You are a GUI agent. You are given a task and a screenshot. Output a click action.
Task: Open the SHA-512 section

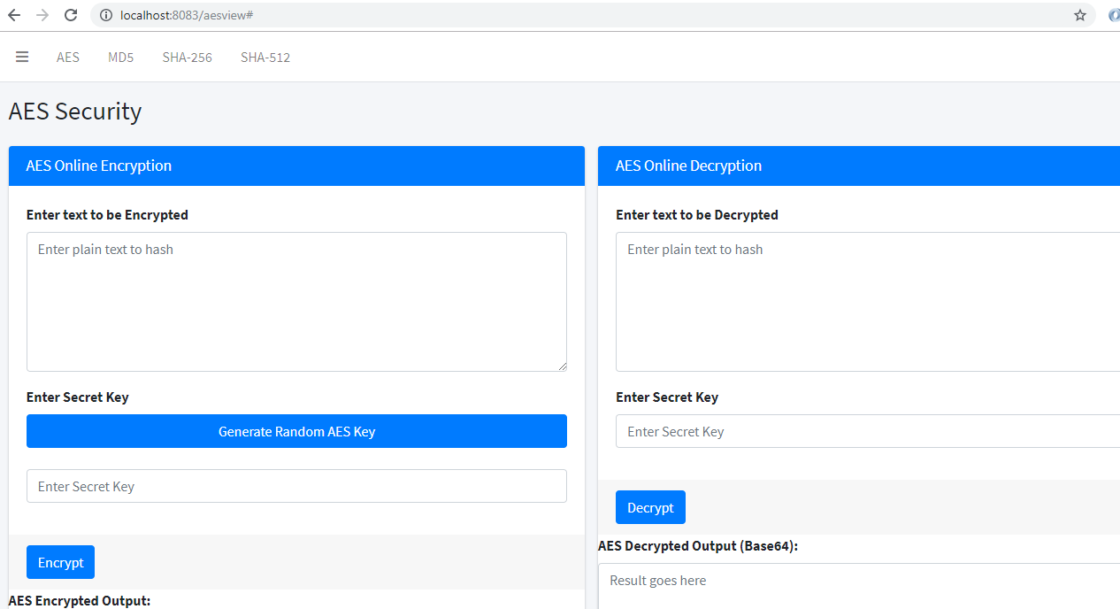265,57
